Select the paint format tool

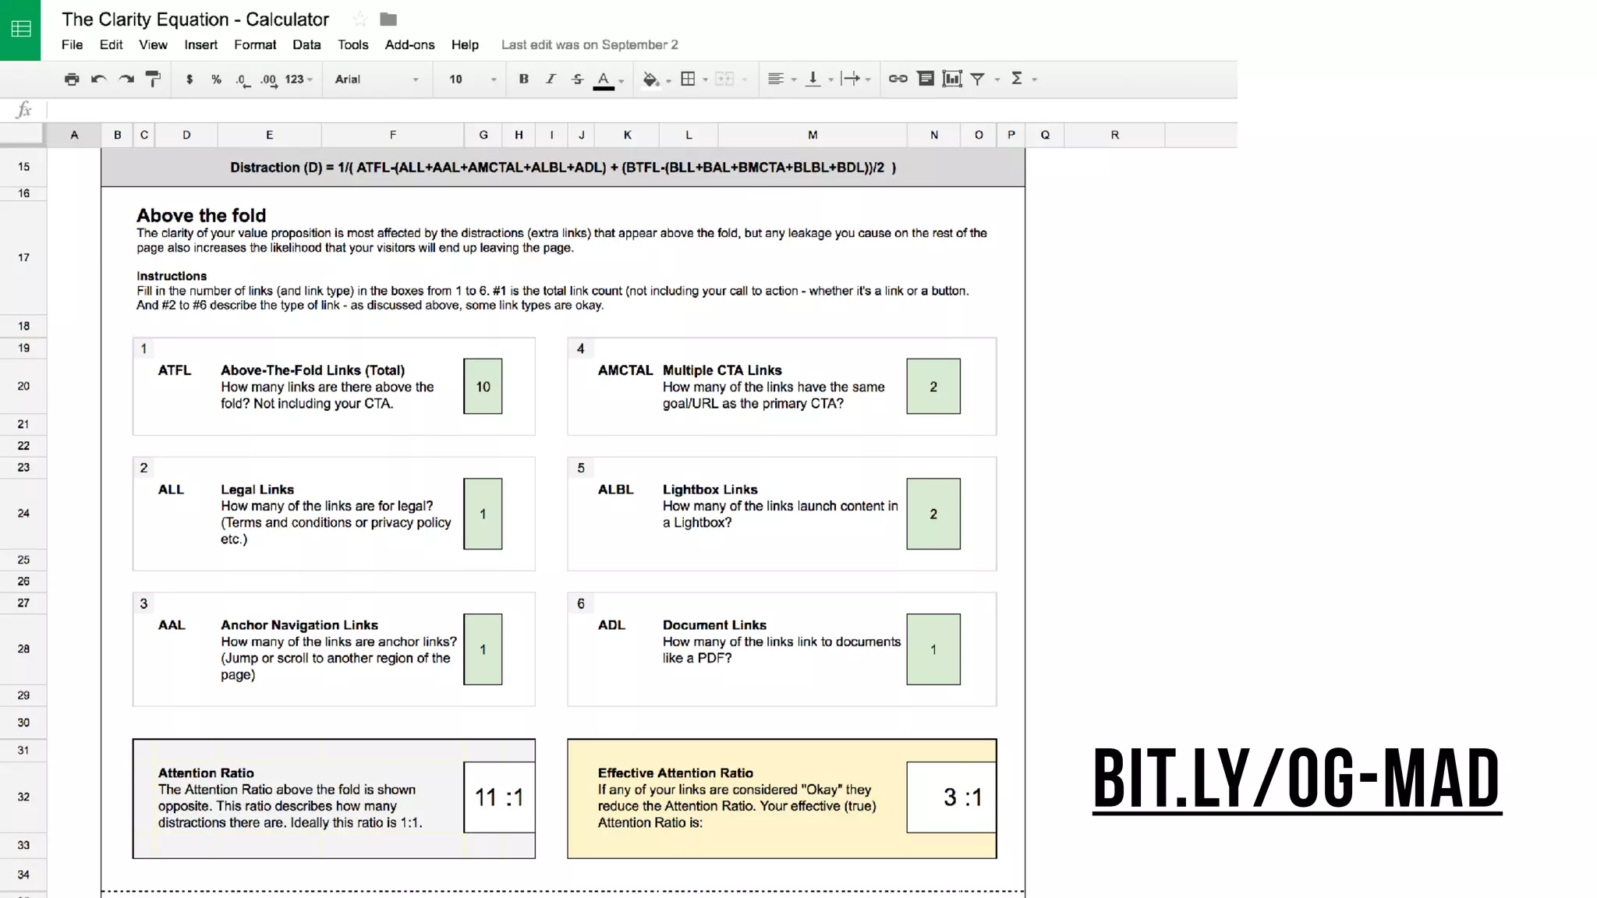tap(154, 79)
